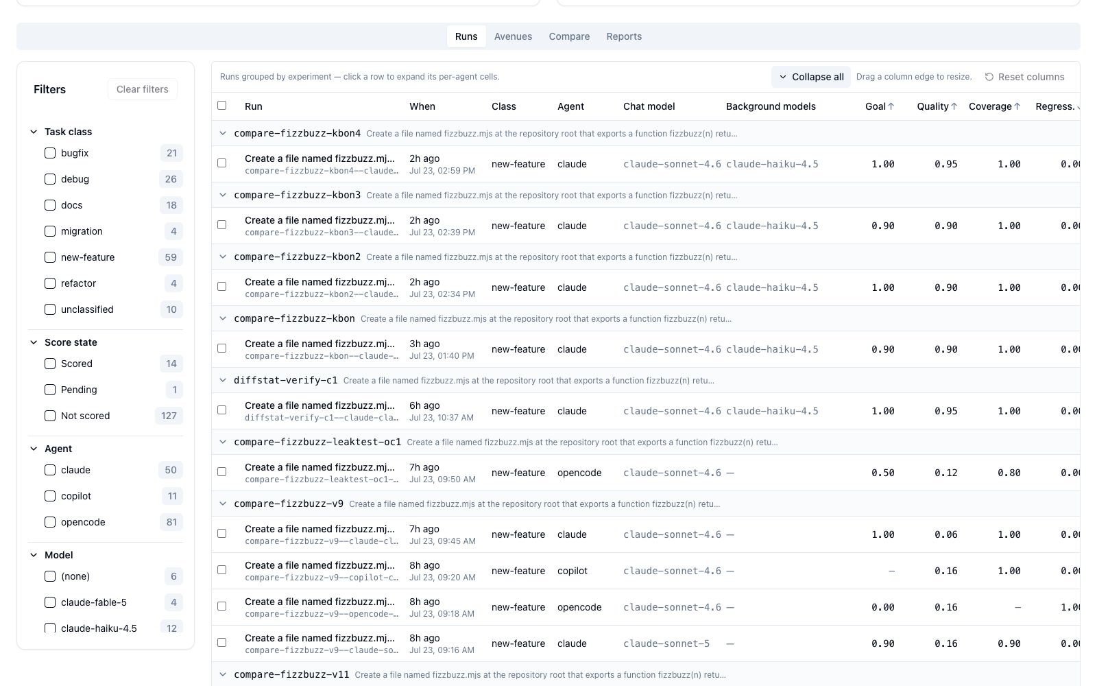
Task: Collapse the compare-fizzbuzz-kbon3 experiment group
Action: tap(222, 195)
